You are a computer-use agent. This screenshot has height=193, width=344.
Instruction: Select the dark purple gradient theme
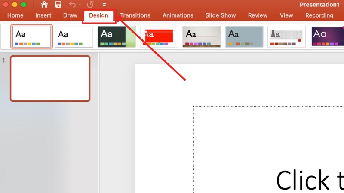tap(327, 36)
